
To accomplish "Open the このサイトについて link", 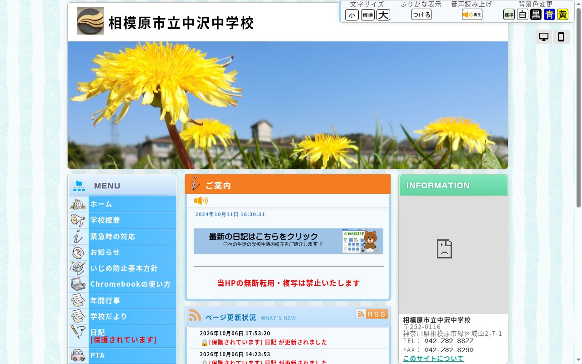I will [433, 359].
